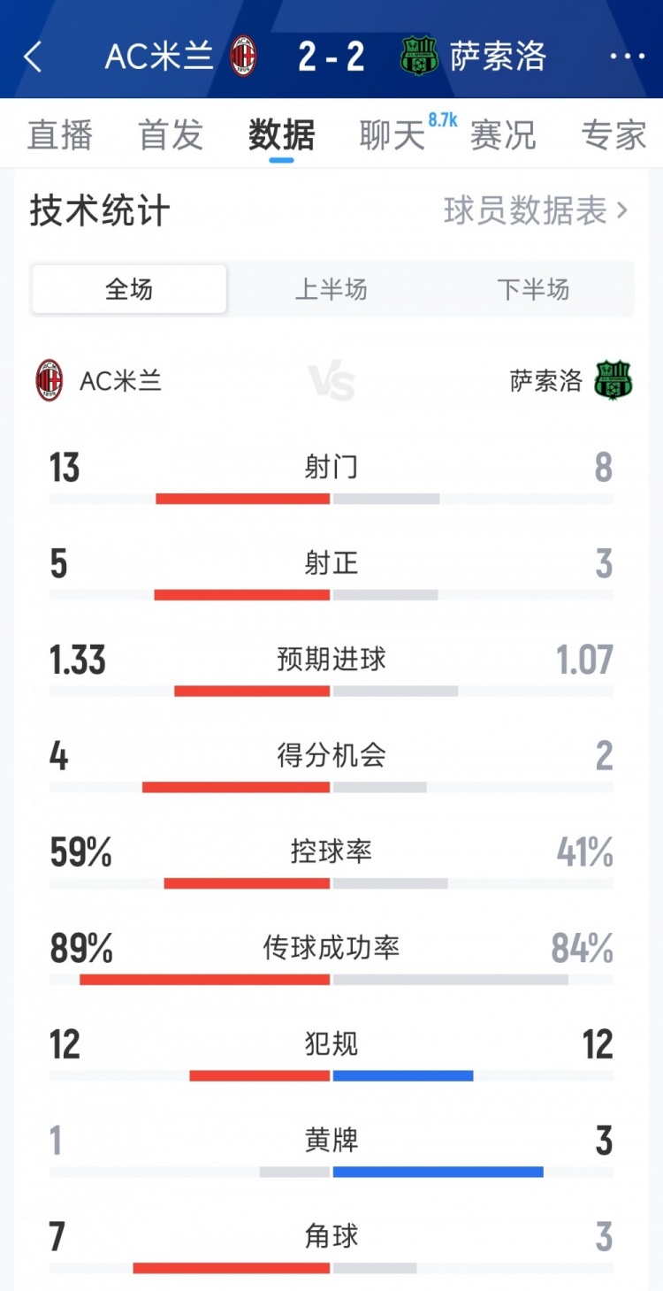
Task: Switch to the 直播 tab
Action: [x=60, y=135]
